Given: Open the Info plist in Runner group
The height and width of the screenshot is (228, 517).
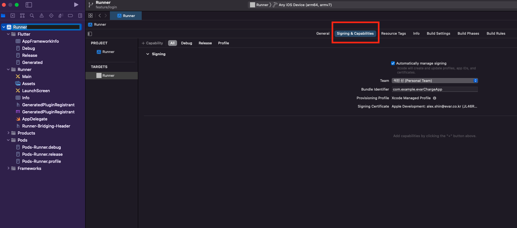Looking at the screenshot, I should pyautogui.click(x=25, y=98).
